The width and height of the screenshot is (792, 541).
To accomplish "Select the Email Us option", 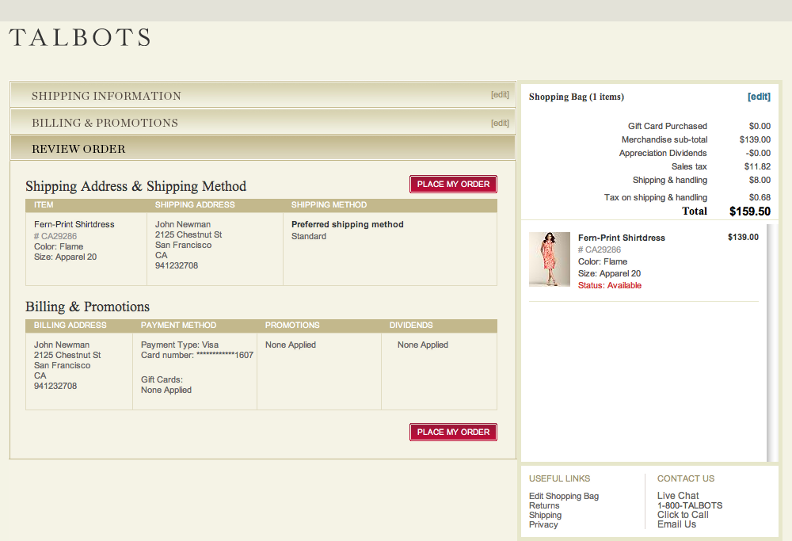I will click(676, 524).
